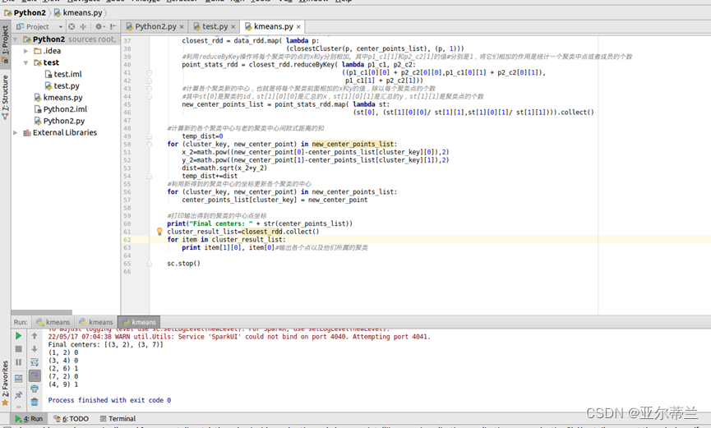Collapse the test folder
The width and height of the screenshot is (711, 428).
pos(25,62)
